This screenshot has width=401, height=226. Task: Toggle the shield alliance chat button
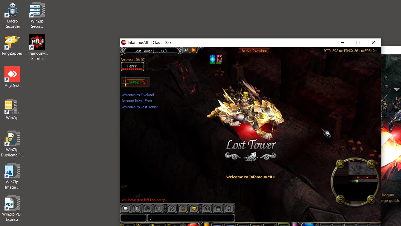click(x=159, y=209)
